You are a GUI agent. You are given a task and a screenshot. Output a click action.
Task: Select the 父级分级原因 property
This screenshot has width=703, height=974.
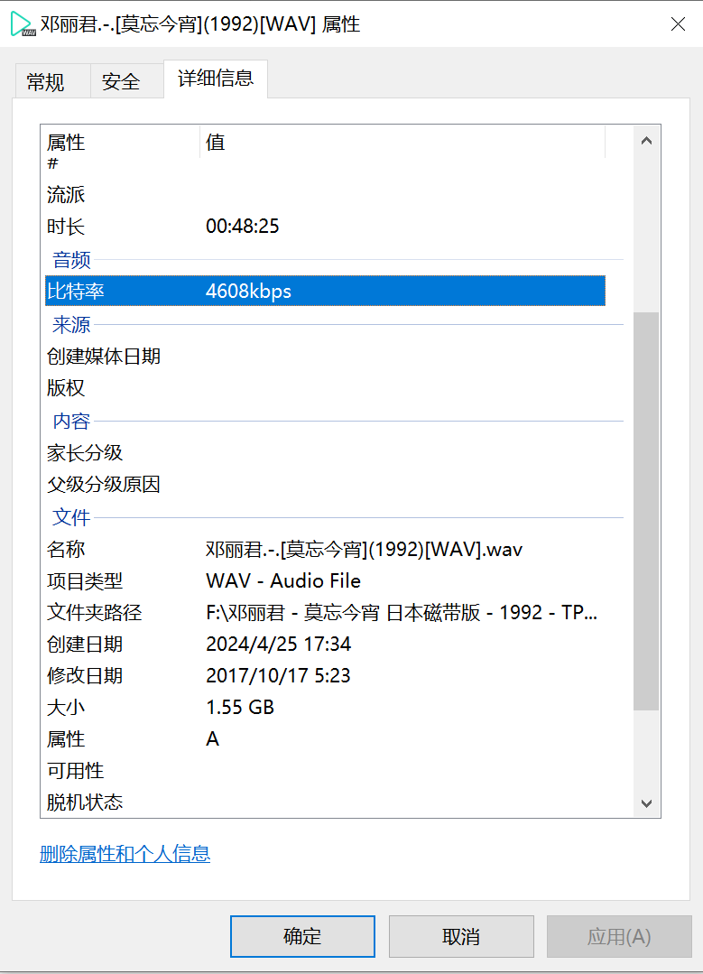pyautogui.click(x=325, y=484)
